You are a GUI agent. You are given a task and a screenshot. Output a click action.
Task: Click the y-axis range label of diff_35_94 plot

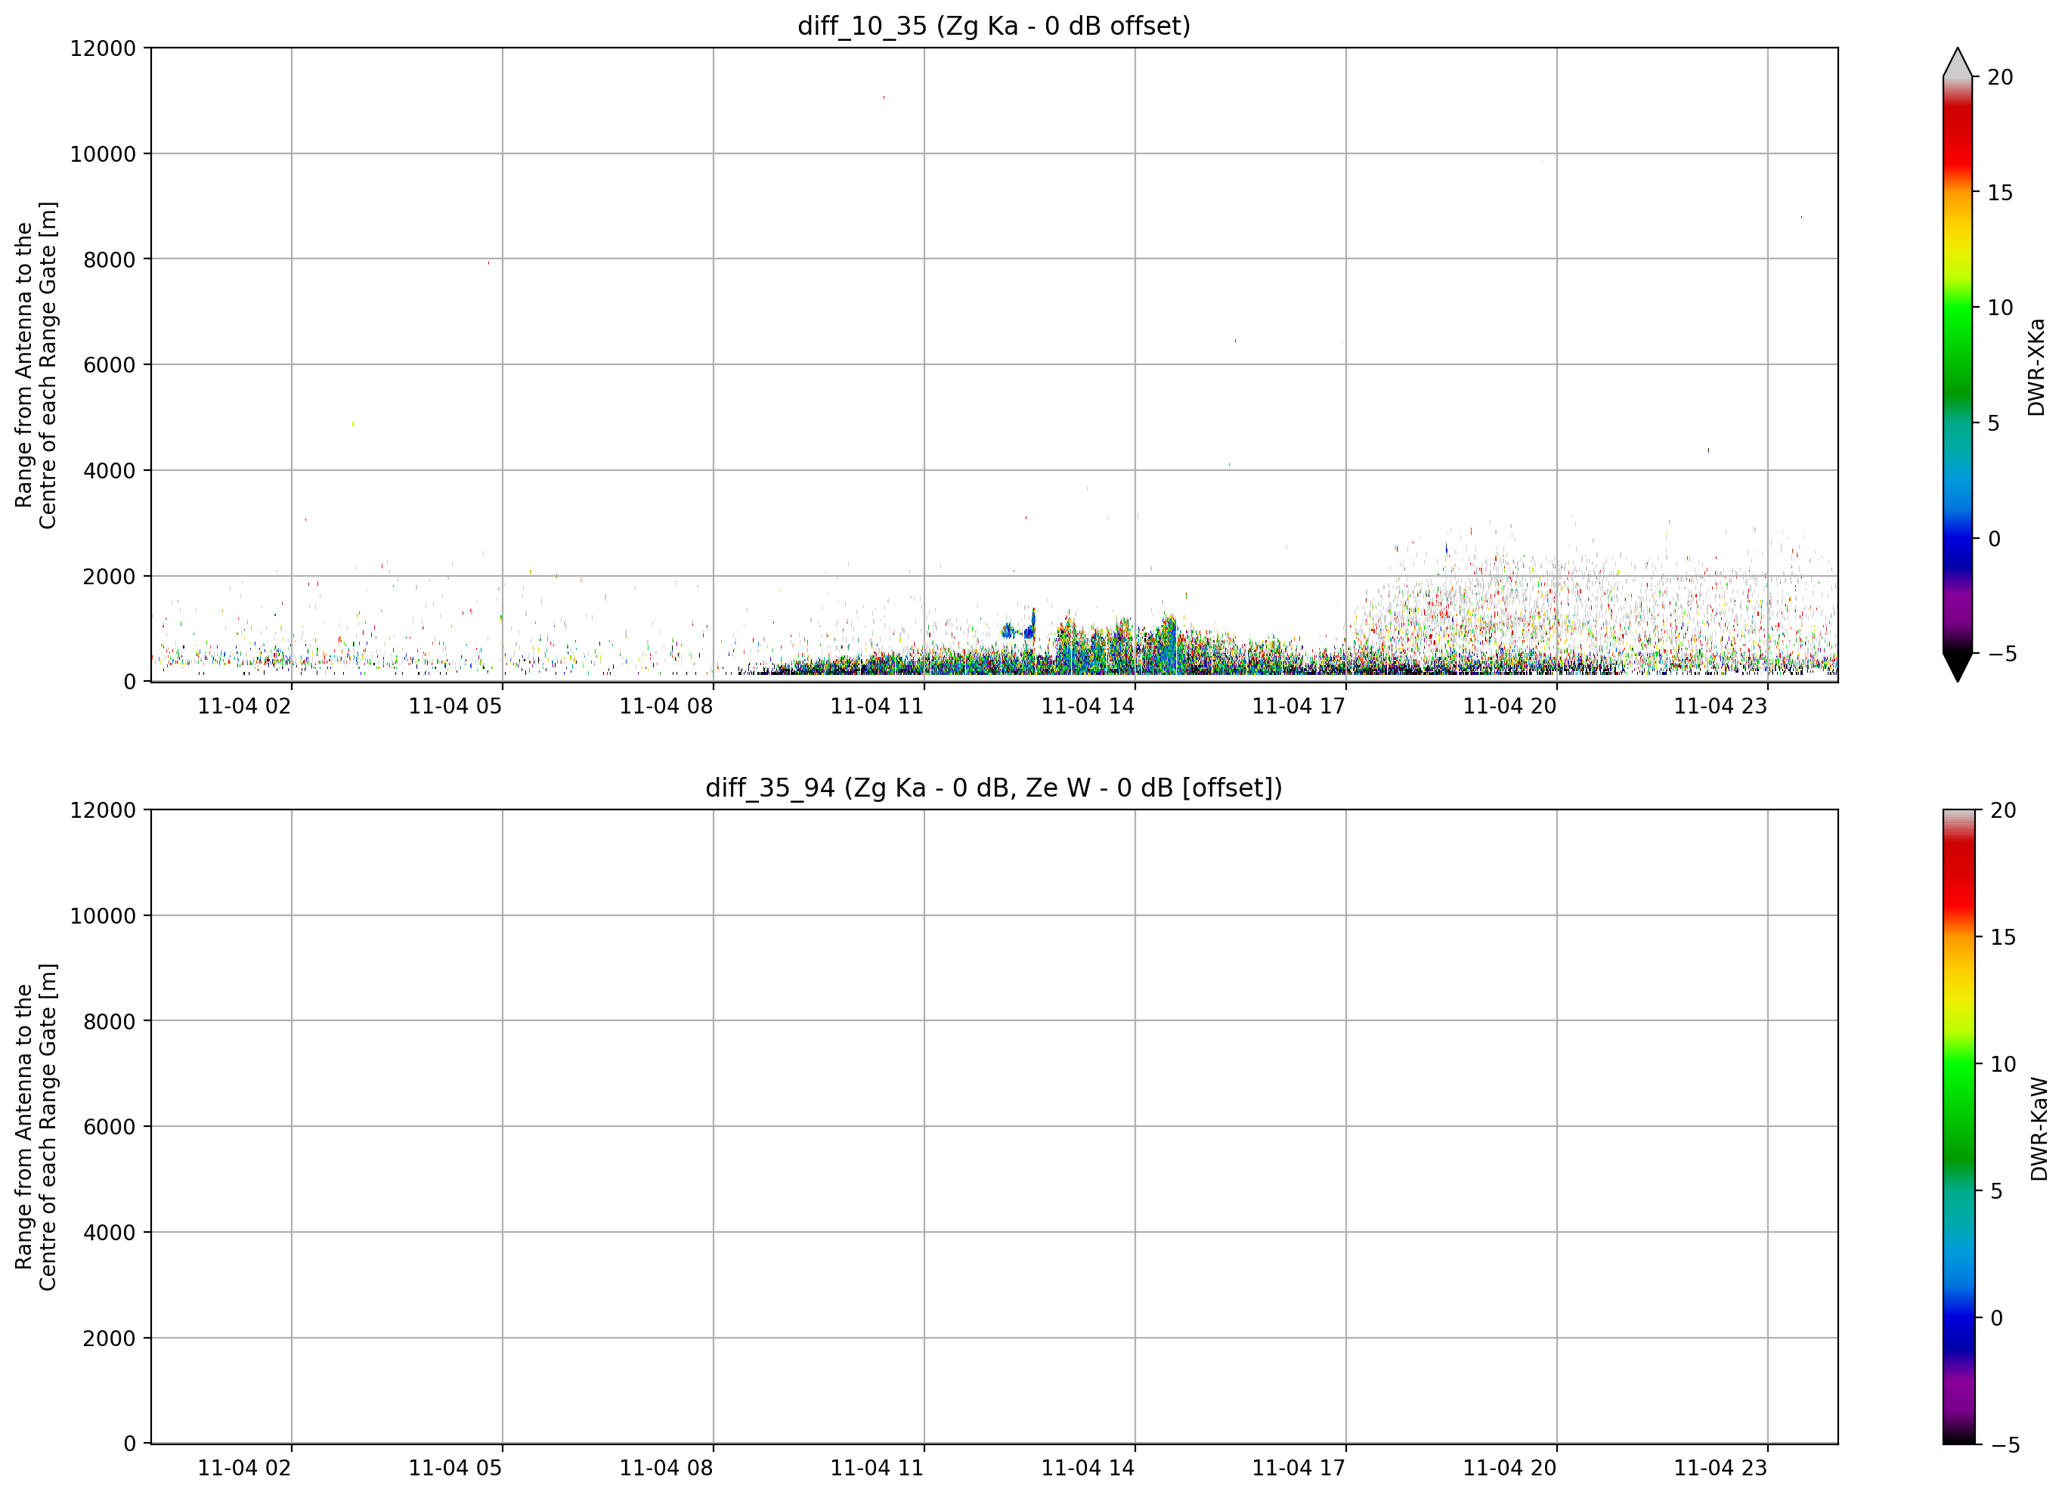(x=36, y=1127)
